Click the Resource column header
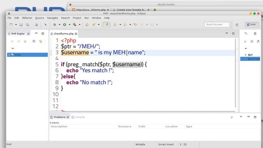The height and width of the screenshot is (148, 263). click(125, 127)
